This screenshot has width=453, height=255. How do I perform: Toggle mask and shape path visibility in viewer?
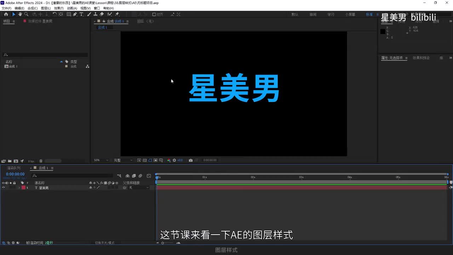[x=150, y=160]
